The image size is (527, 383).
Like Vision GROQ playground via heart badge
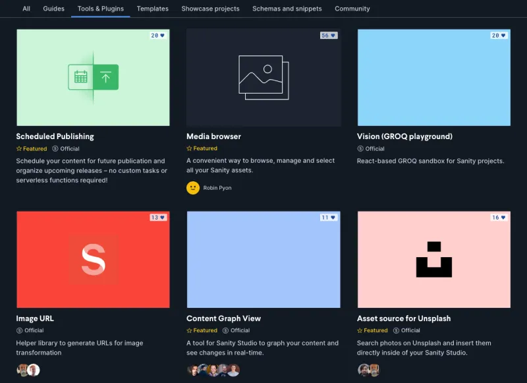(x=499, y=36)
